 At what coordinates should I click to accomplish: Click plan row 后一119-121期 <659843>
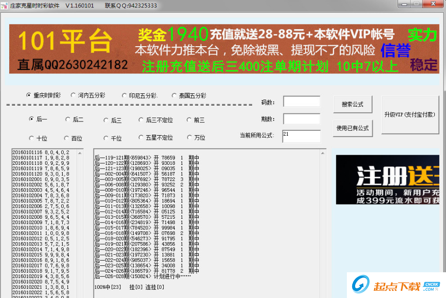coord(147,158)
